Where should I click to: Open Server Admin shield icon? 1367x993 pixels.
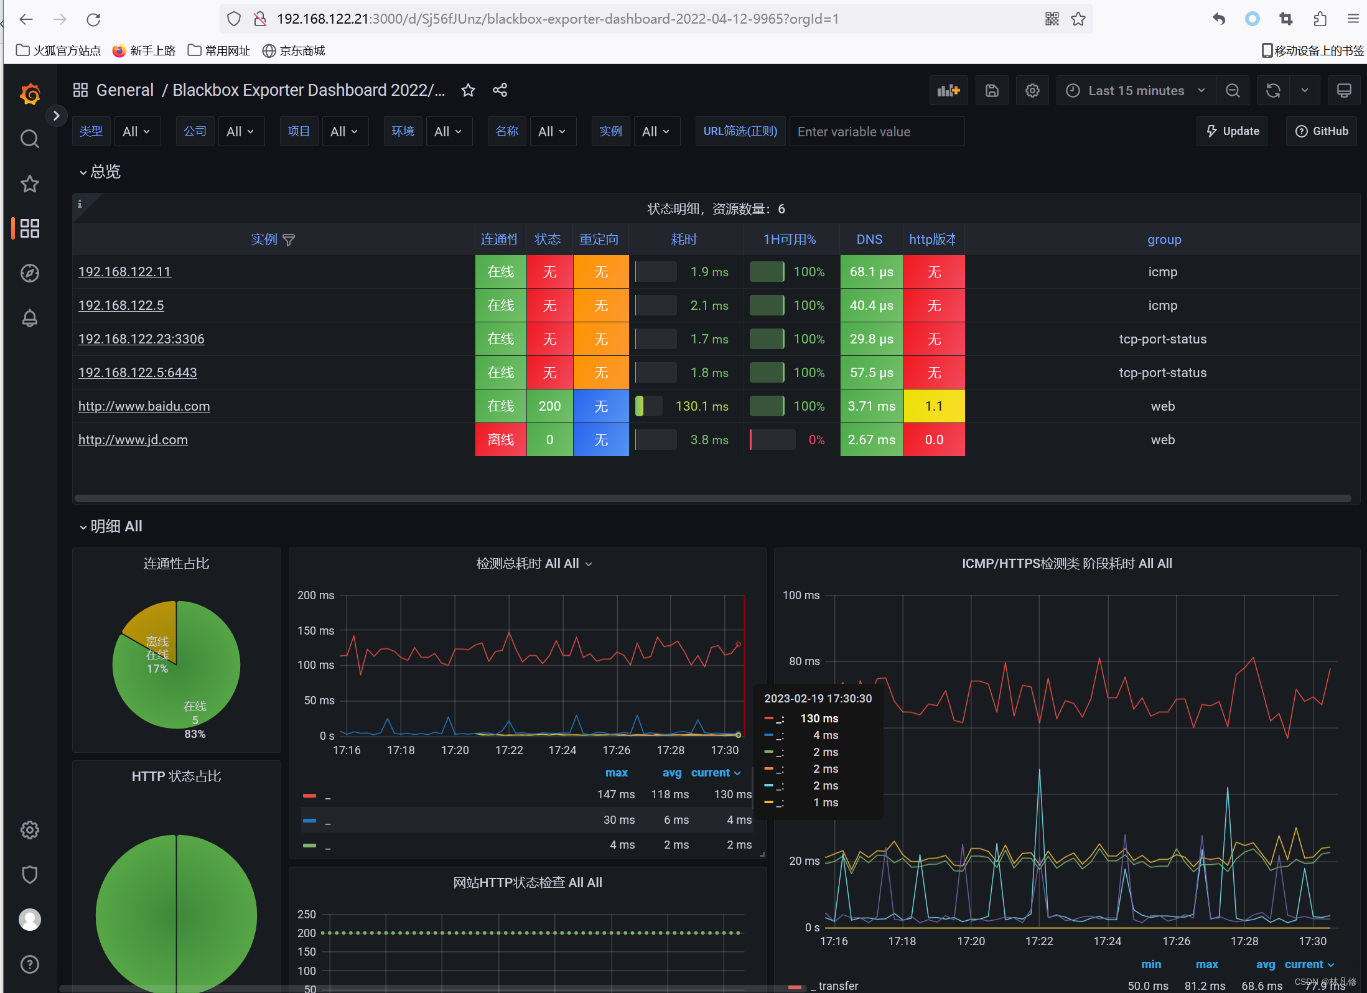pos(30,875)
